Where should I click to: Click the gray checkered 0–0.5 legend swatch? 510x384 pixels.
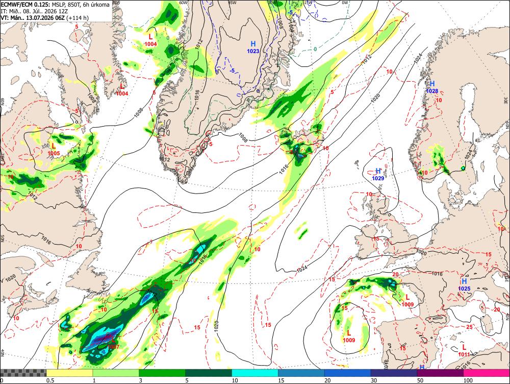coord(23,373)
